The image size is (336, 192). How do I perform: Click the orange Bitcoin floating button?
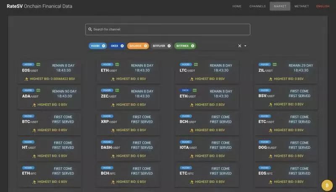[x=327, y=184]
